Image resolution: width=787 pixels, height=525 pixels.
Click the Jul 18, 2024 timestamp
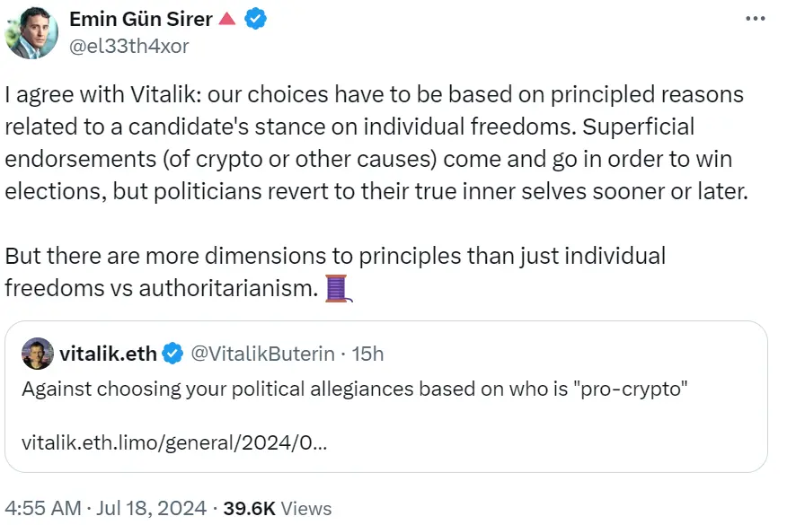tap(151, 508)
